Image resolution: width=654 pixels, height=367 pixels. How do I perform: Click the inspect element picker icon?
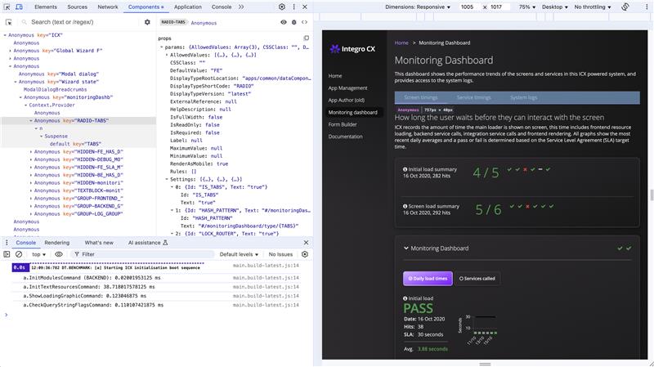pos(7,7)
